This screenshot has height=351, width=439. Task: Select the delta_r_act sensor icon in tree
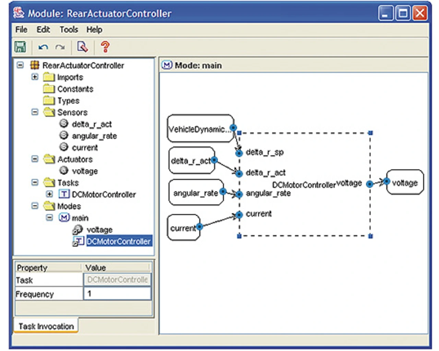click(x=64, y=124)
